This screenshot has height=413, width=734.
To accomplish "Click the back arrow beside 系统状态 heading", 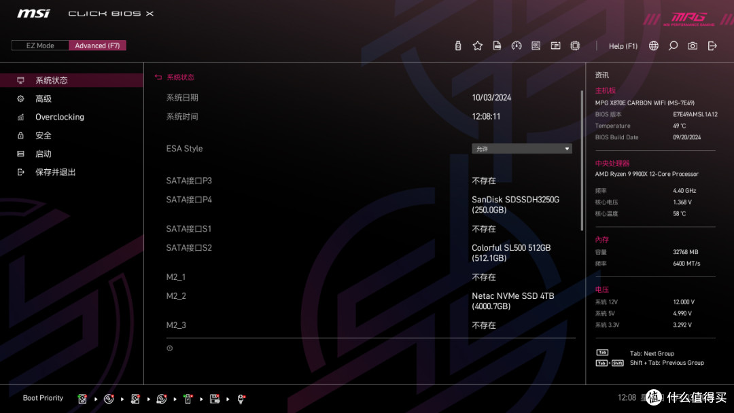I will 158,77.
